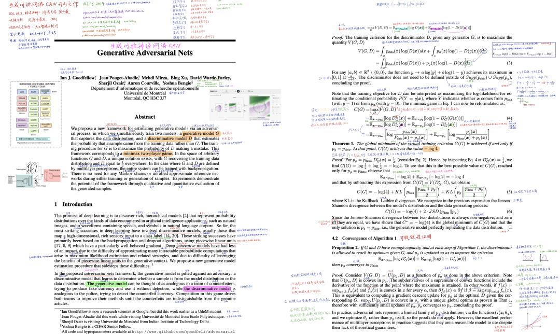Click the magenta-highlighted 'the discriminative model' phrase
This screenshot has width=560, height=334.
click(207, 289)
